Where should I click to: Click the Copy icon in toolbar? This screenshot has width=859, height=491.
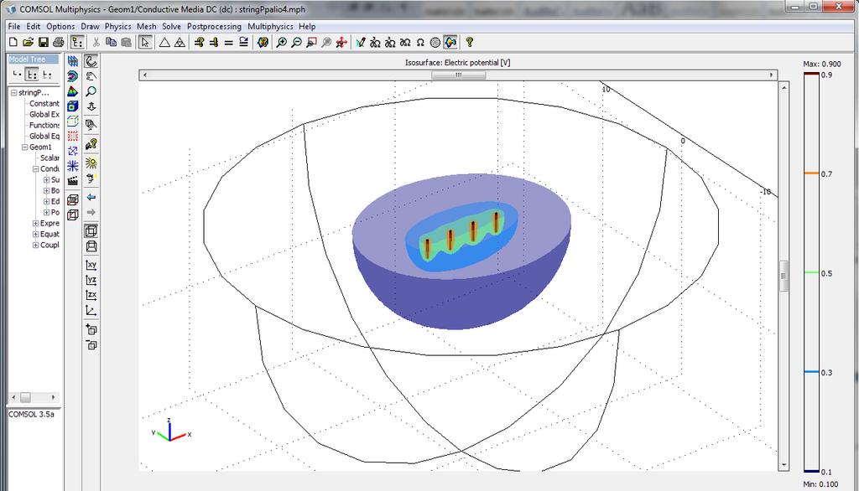[111, 42]
